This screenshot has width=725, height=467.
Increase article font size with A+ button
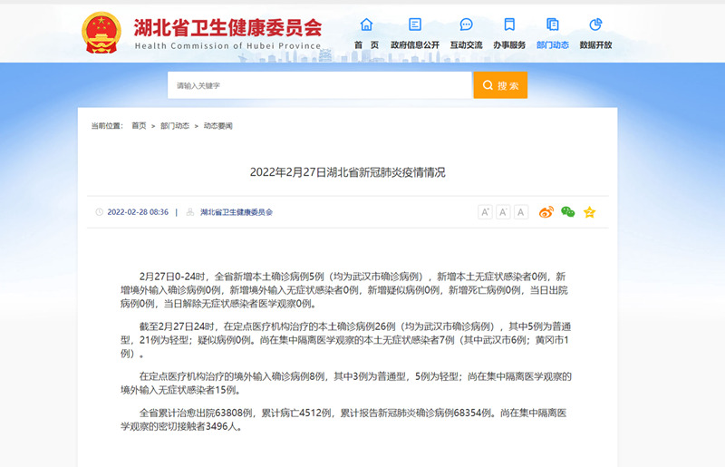[x=485, y=212]
